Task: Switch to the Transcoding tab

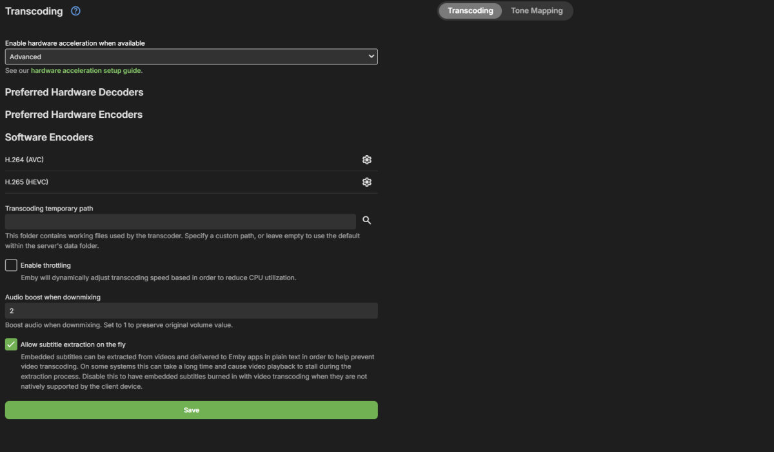Action: [470, 11]
